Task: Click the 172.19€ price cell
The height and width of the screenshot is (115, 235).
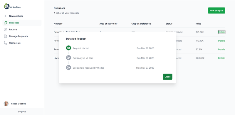Action: 200,41
